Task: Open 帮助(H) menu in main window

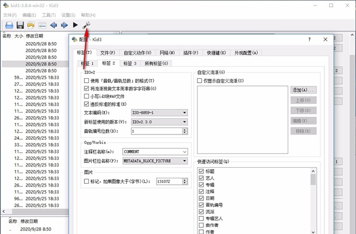Action: click(x=88, y=15)
